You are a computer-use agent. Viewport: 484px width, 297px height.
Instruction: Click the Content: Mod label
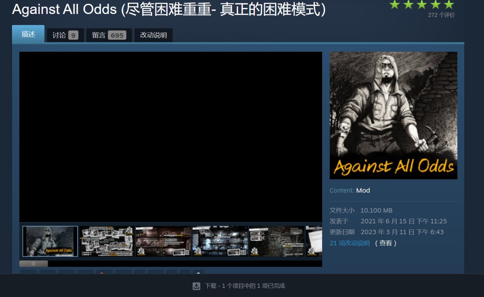(350, 190)
